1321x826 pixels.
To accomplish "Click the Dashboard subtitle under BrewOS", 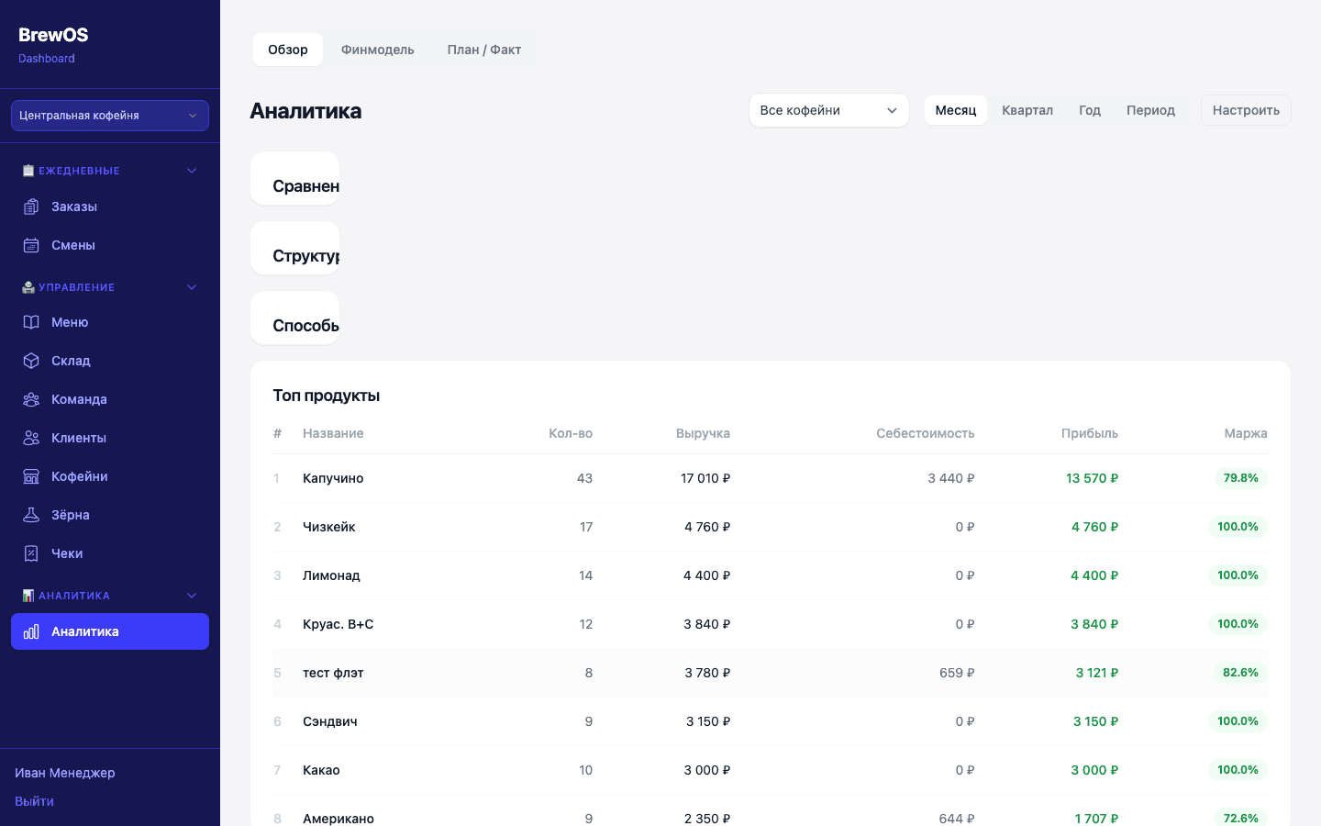I will pyautogui.click(x=47, y=59).
